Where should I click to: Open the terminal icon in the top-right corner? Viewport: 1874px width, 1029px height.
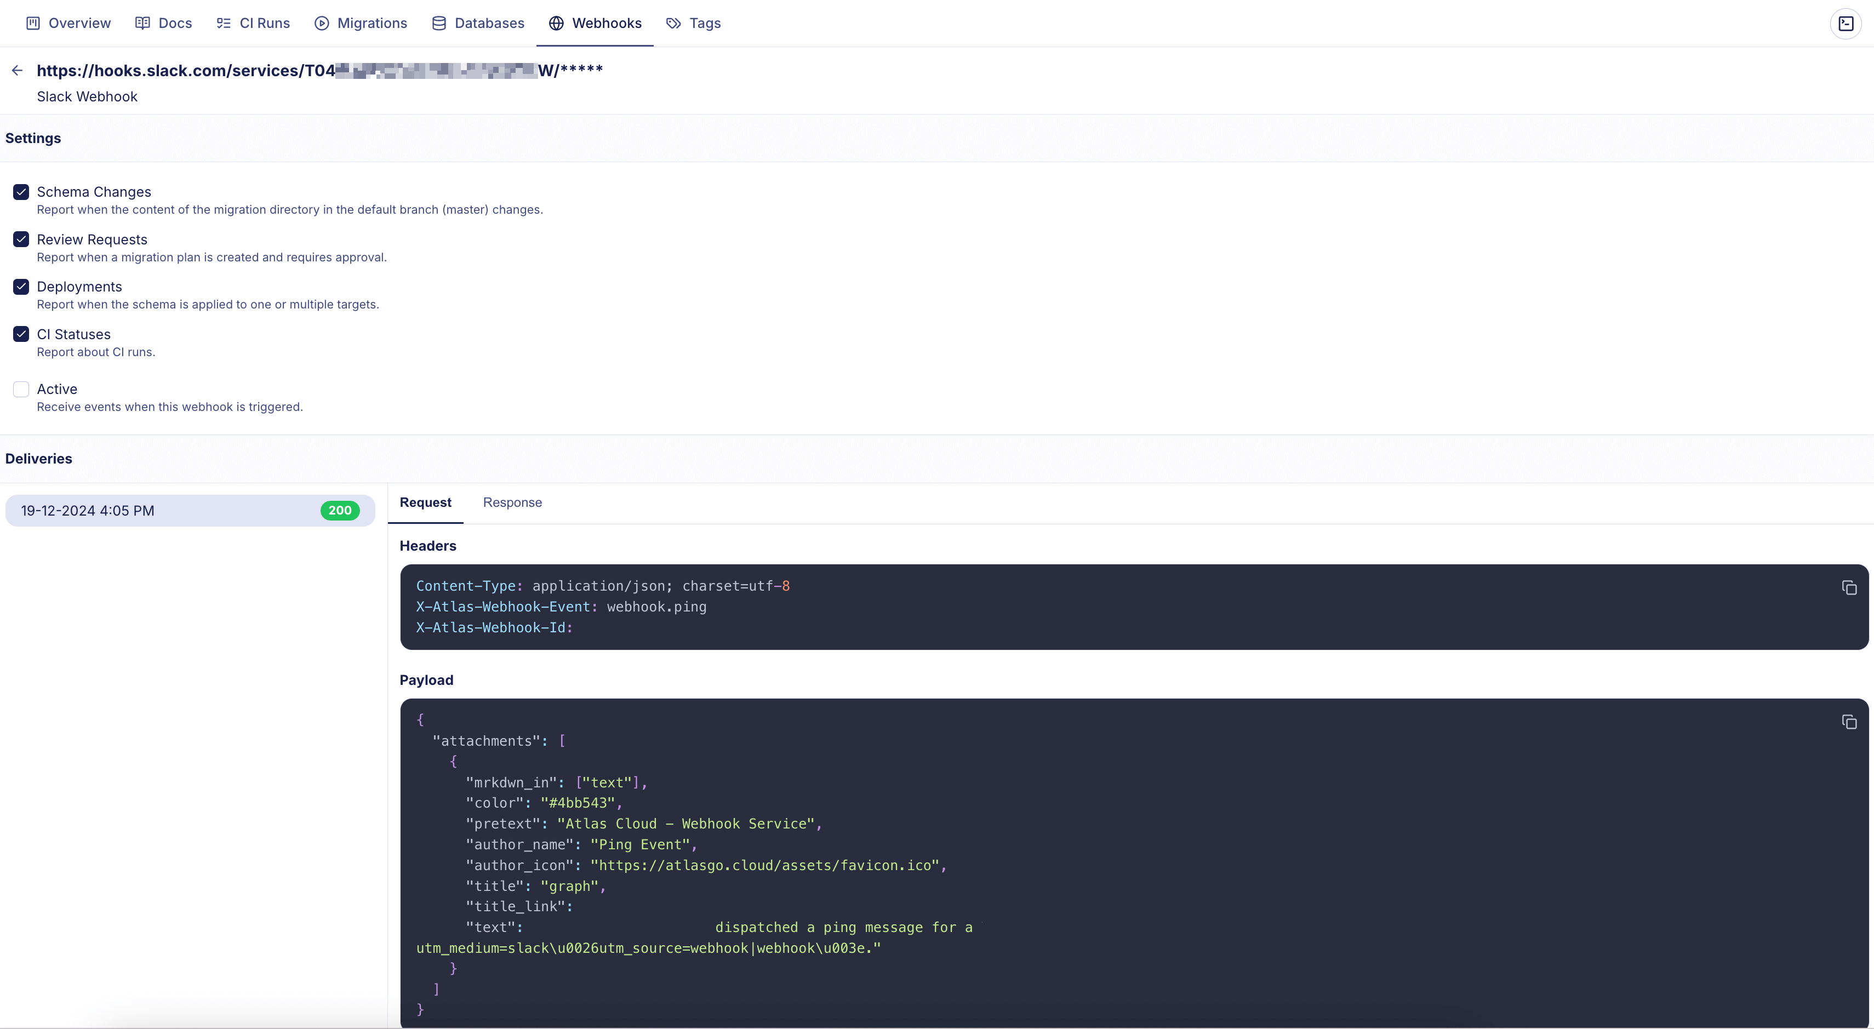pos(1846,22)
